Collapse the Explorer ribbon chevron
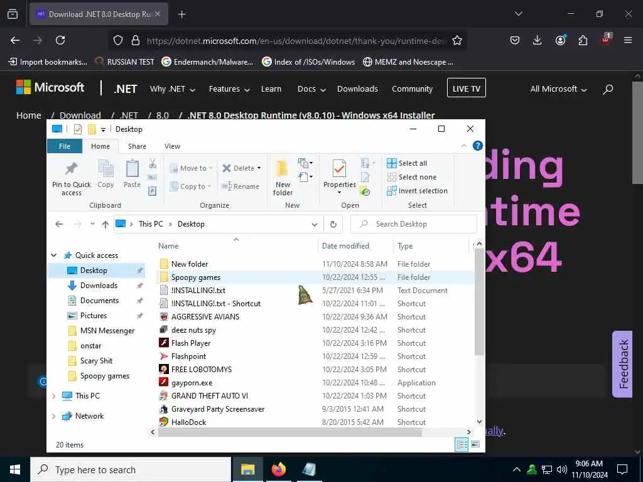This screenshot has height=482, width=643. click(x=464, y=146)
